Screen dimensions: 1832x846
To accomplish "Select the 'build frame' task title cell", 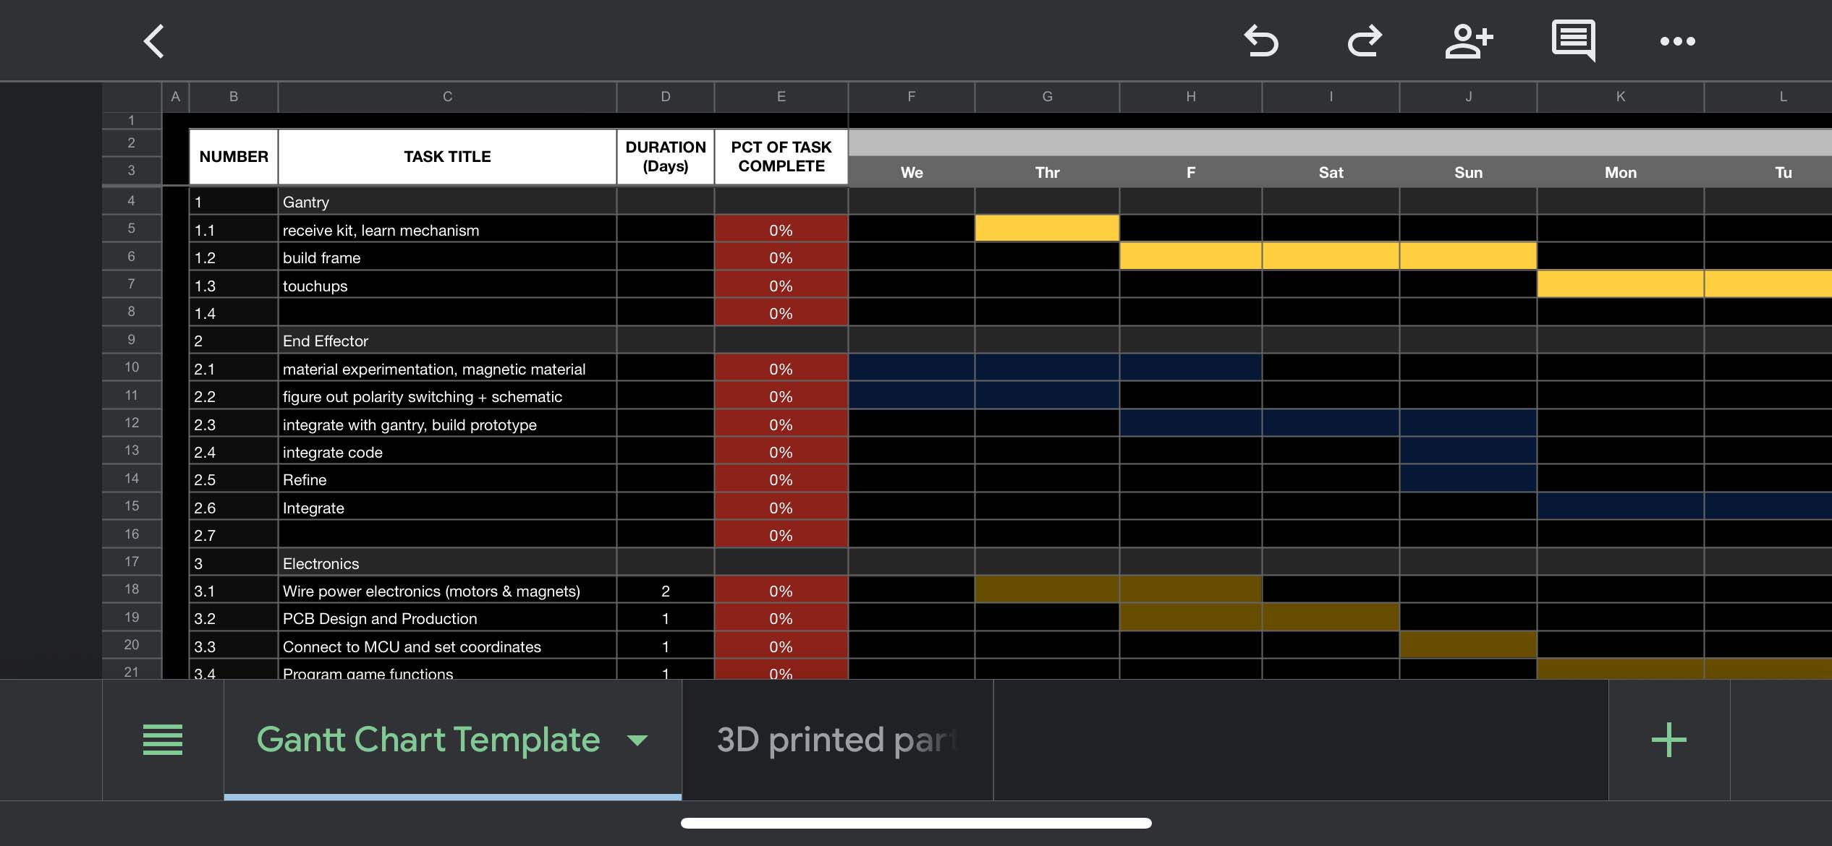I will pyautogui.click(x=447, y=257).
